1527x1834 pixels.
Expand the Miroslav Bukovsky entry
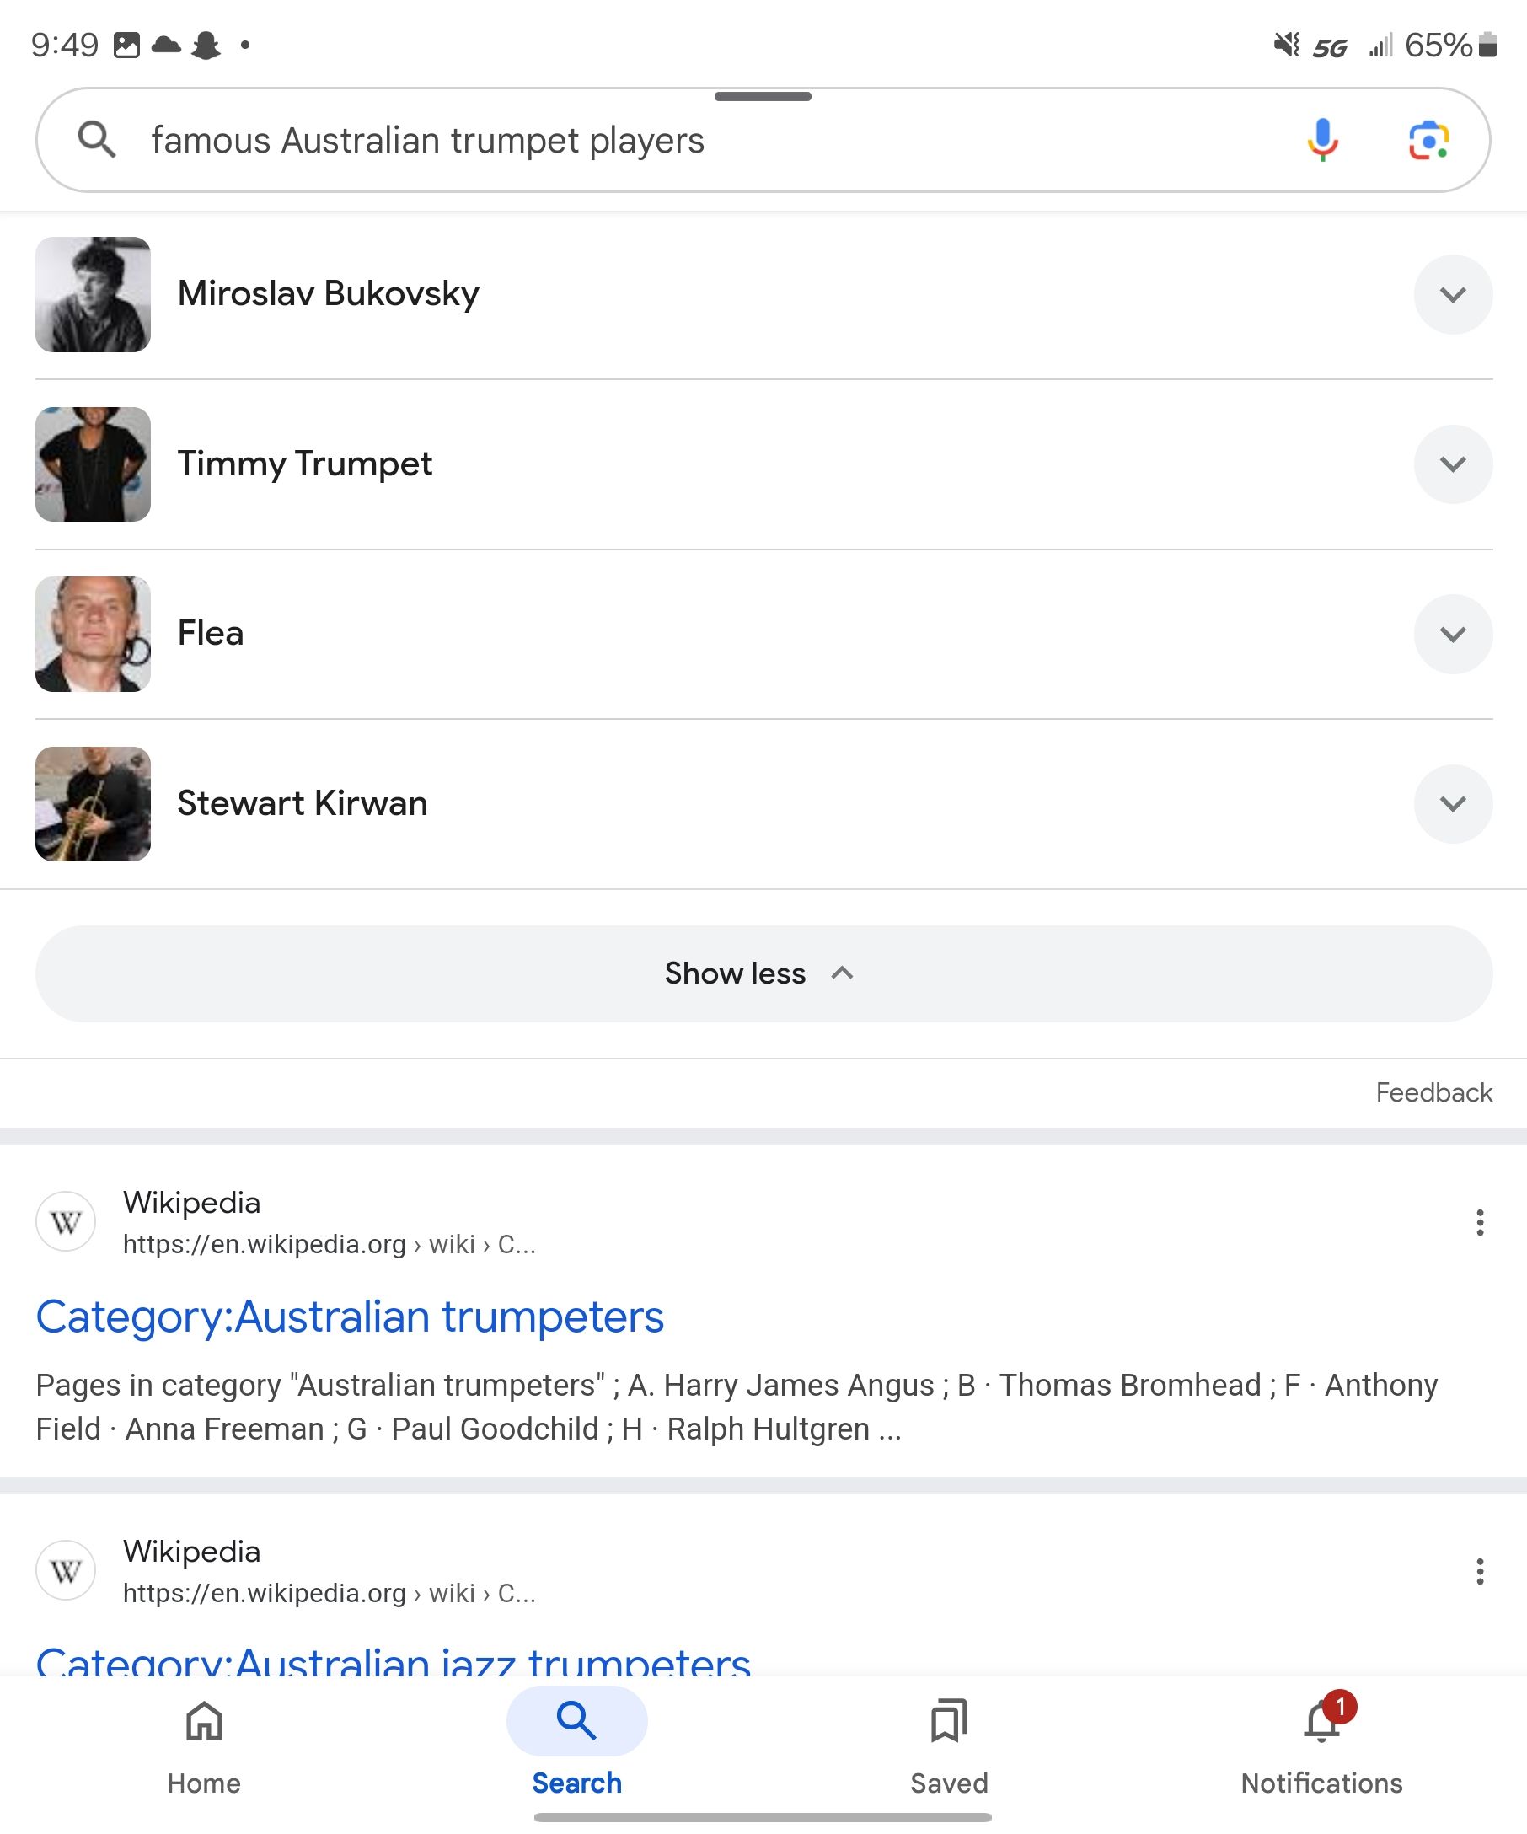pyautogui.click(x=1452, y=294)
